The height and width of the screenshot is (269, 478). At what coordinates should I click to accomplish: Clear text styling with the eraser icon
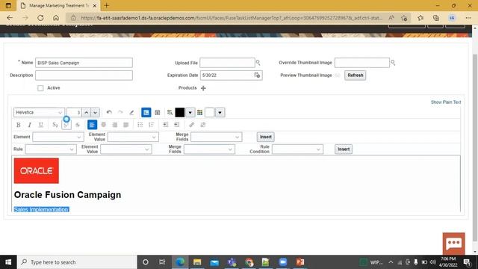point(131,113)
